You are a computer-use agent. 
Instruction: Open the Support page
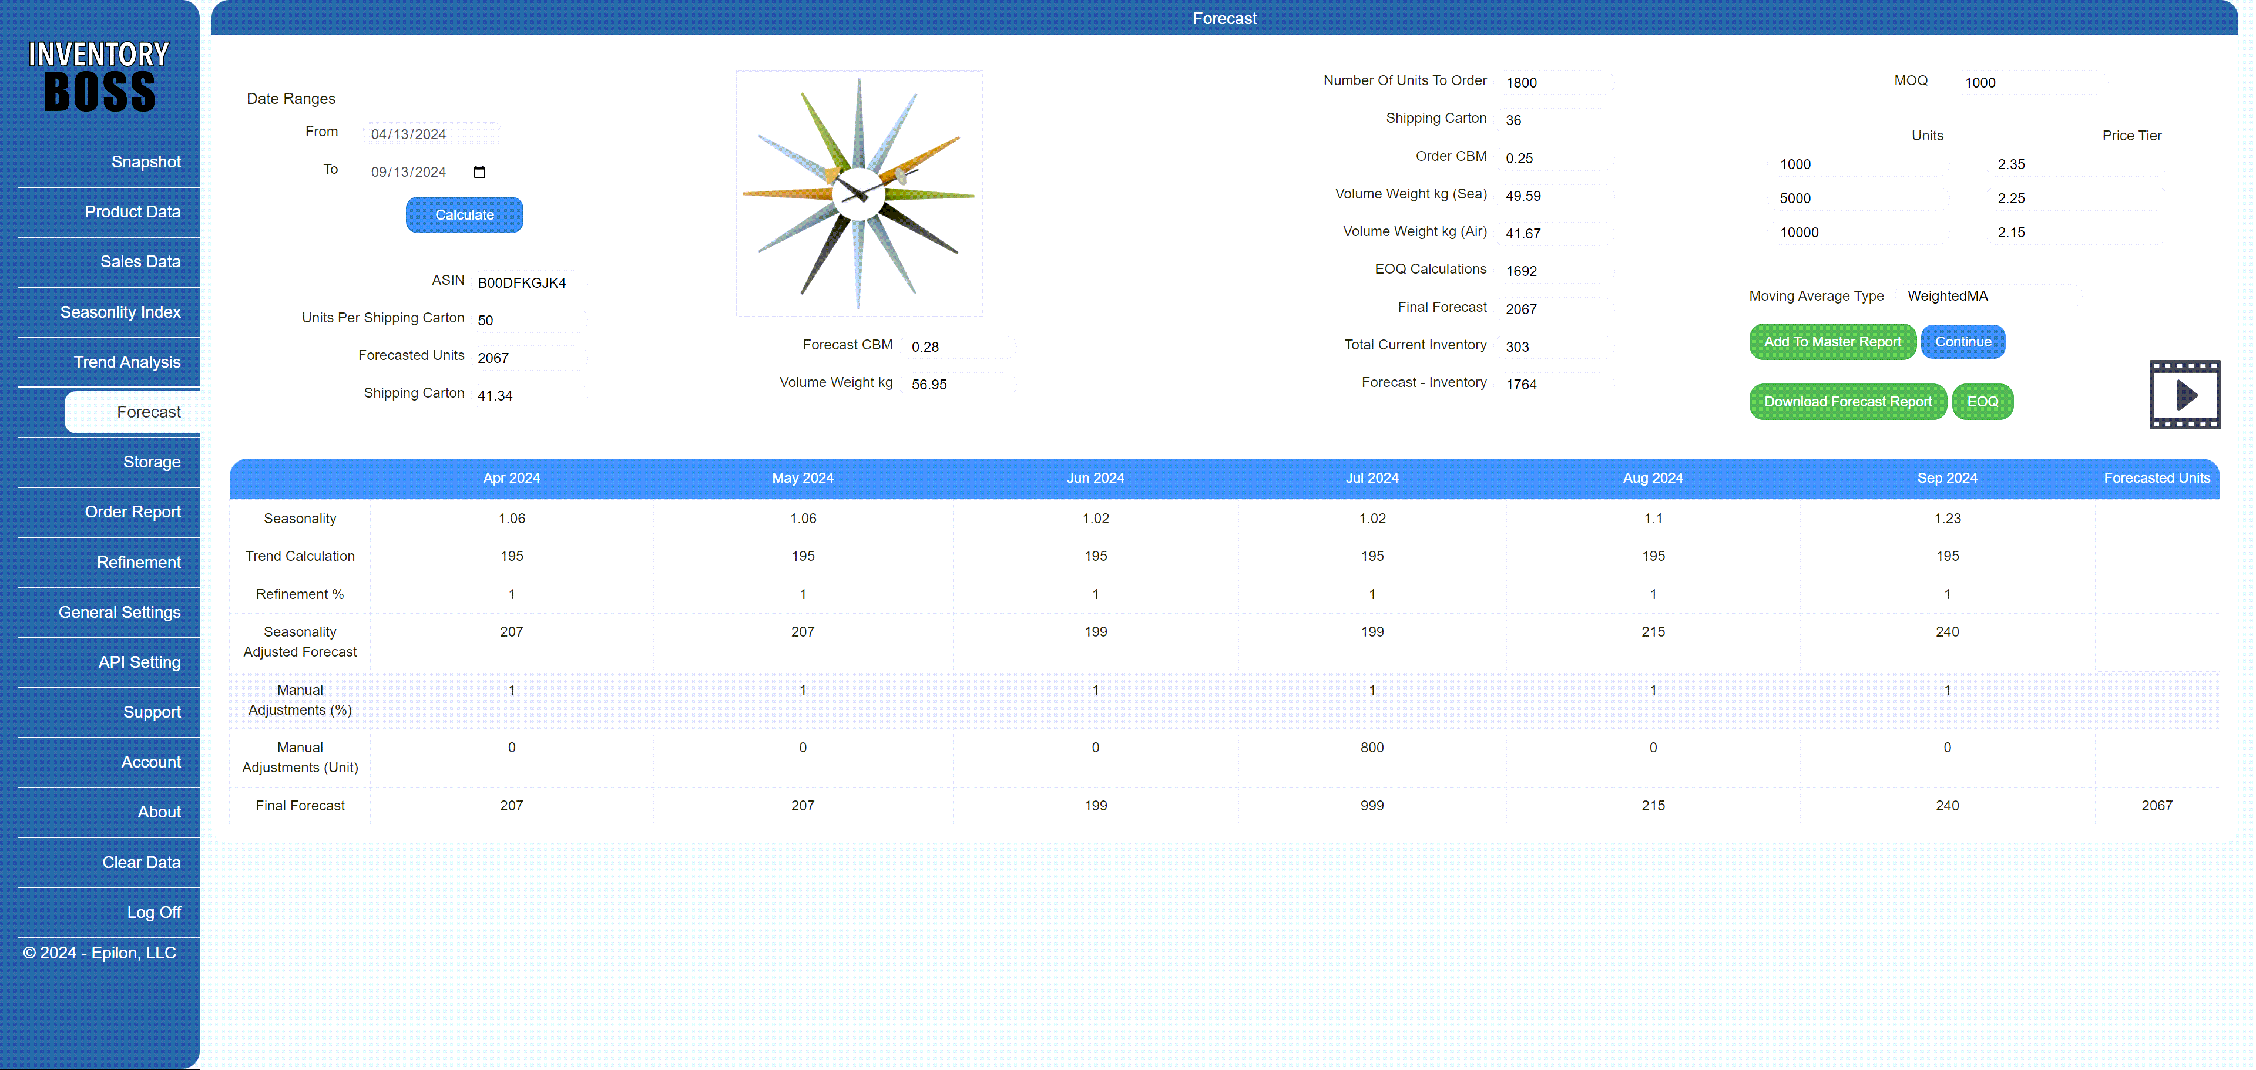click(x=152, y=713)
